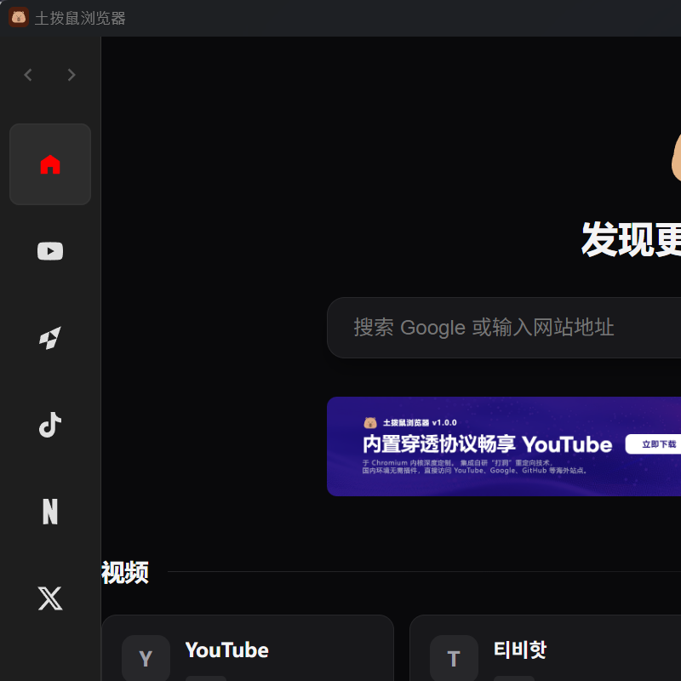The height and width of the screenshot is (681, 681).
Task: Click the 视频 section heading
Action: coord(125,572)
